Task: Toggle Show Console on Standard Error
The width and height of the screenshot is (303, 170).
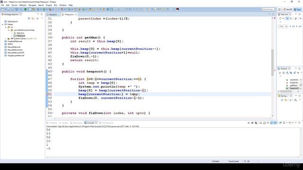Action: [276, 123]
